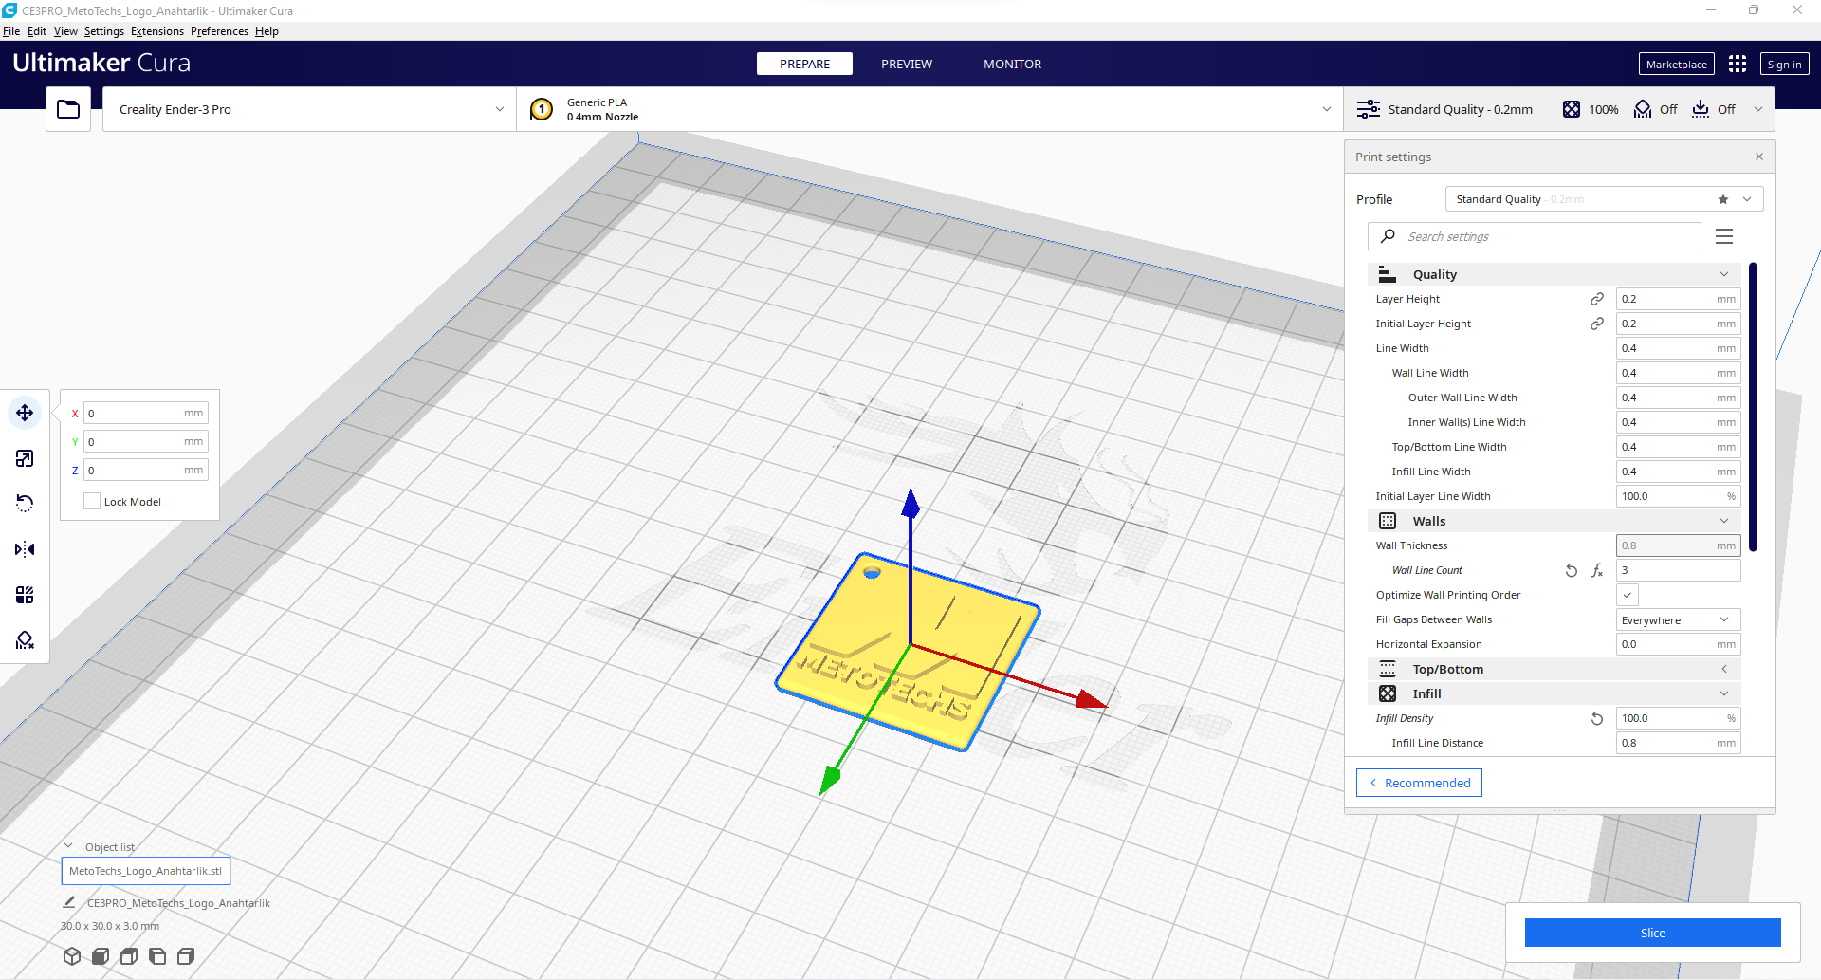The width and height of the screenshot is (1821, 980).
Task: Switch to the MONITOR stage
Action: (1012, 64)
